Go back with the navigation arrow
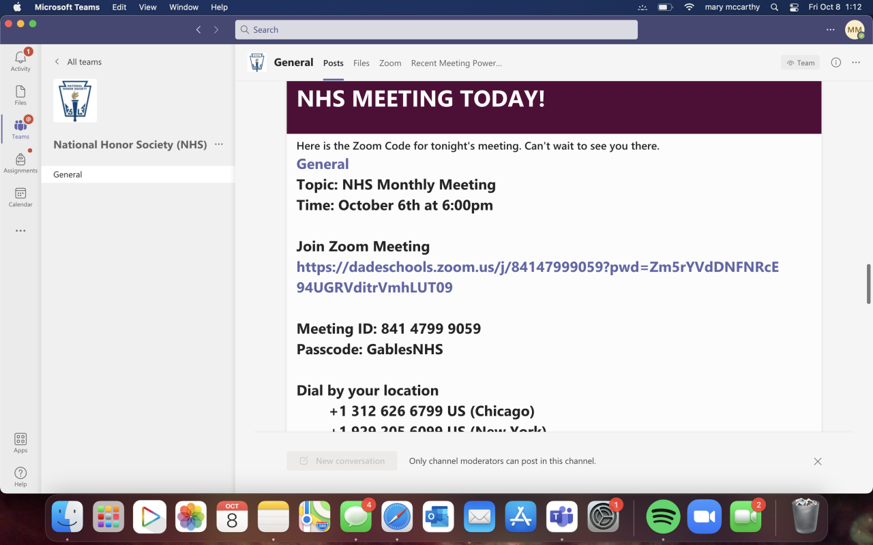Image resolution: width=873 pixels, height=545 pixels. pyautogui.click(x=198, y=29)
